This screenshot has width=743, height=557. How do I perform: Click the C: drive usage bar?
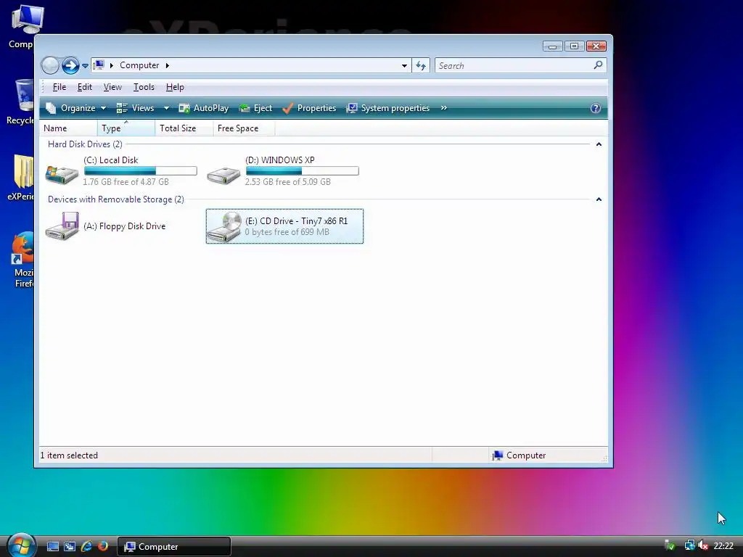pos(140,170)
